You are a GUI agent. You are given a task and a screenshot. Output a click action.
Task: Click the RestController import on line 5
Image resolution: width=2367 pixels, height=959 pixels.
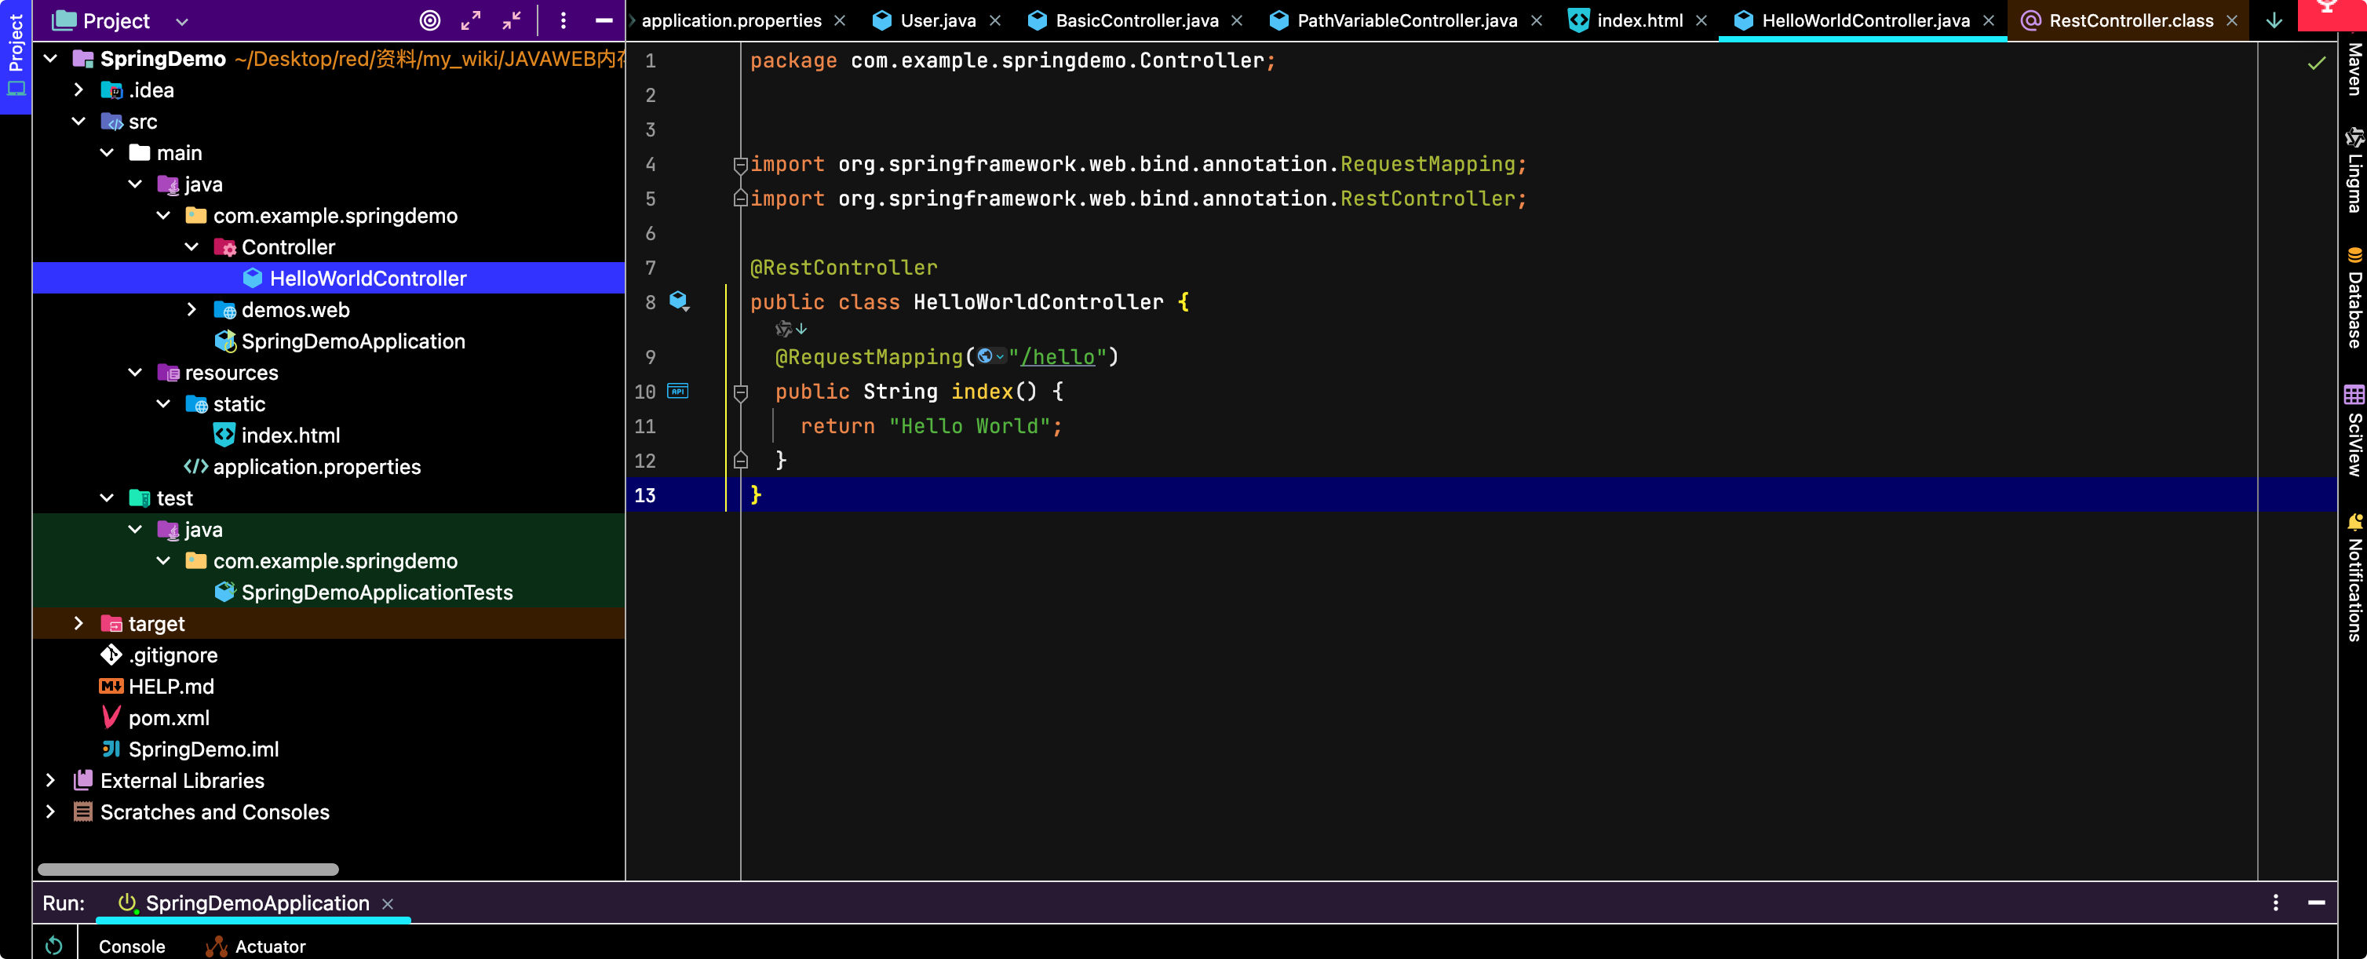tap(1426, 199)
